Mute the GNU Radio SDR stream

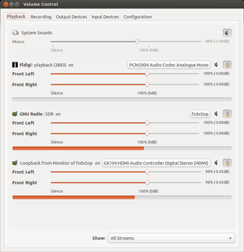(217, 114)
